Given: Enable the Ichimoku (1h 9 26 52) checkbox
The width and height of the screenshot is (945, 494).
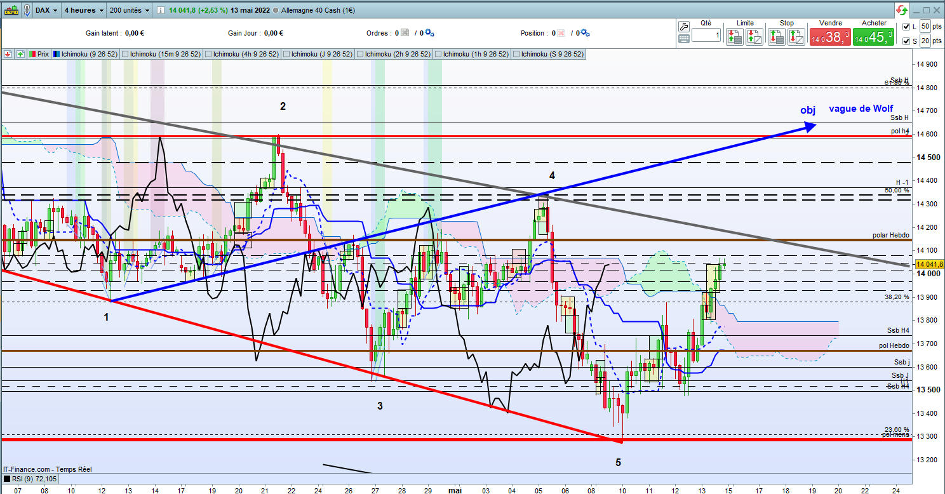Looking at the screenshot, I should [x=439, y=54].
